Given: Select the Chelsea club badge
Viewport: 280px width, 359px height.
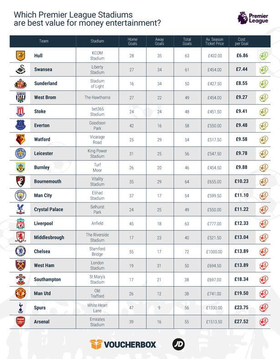Looking at the screenshot, I should tap(20, 251).
